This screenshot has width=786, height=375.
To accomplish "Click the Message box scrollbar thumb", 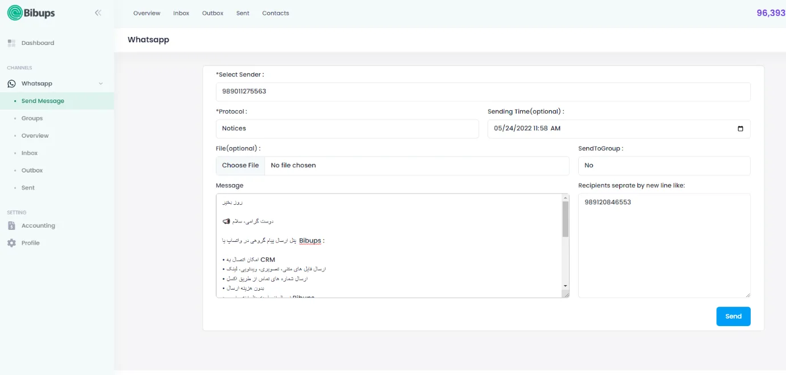I will pyautogui.click(x=566, y=219).
